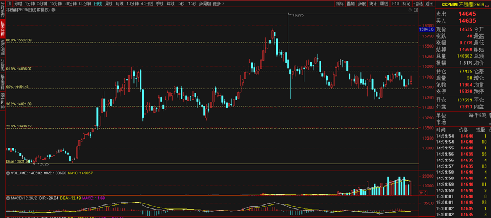Click the 50% 14454.43 Fibonacci level label

click(x=18, y=87)
